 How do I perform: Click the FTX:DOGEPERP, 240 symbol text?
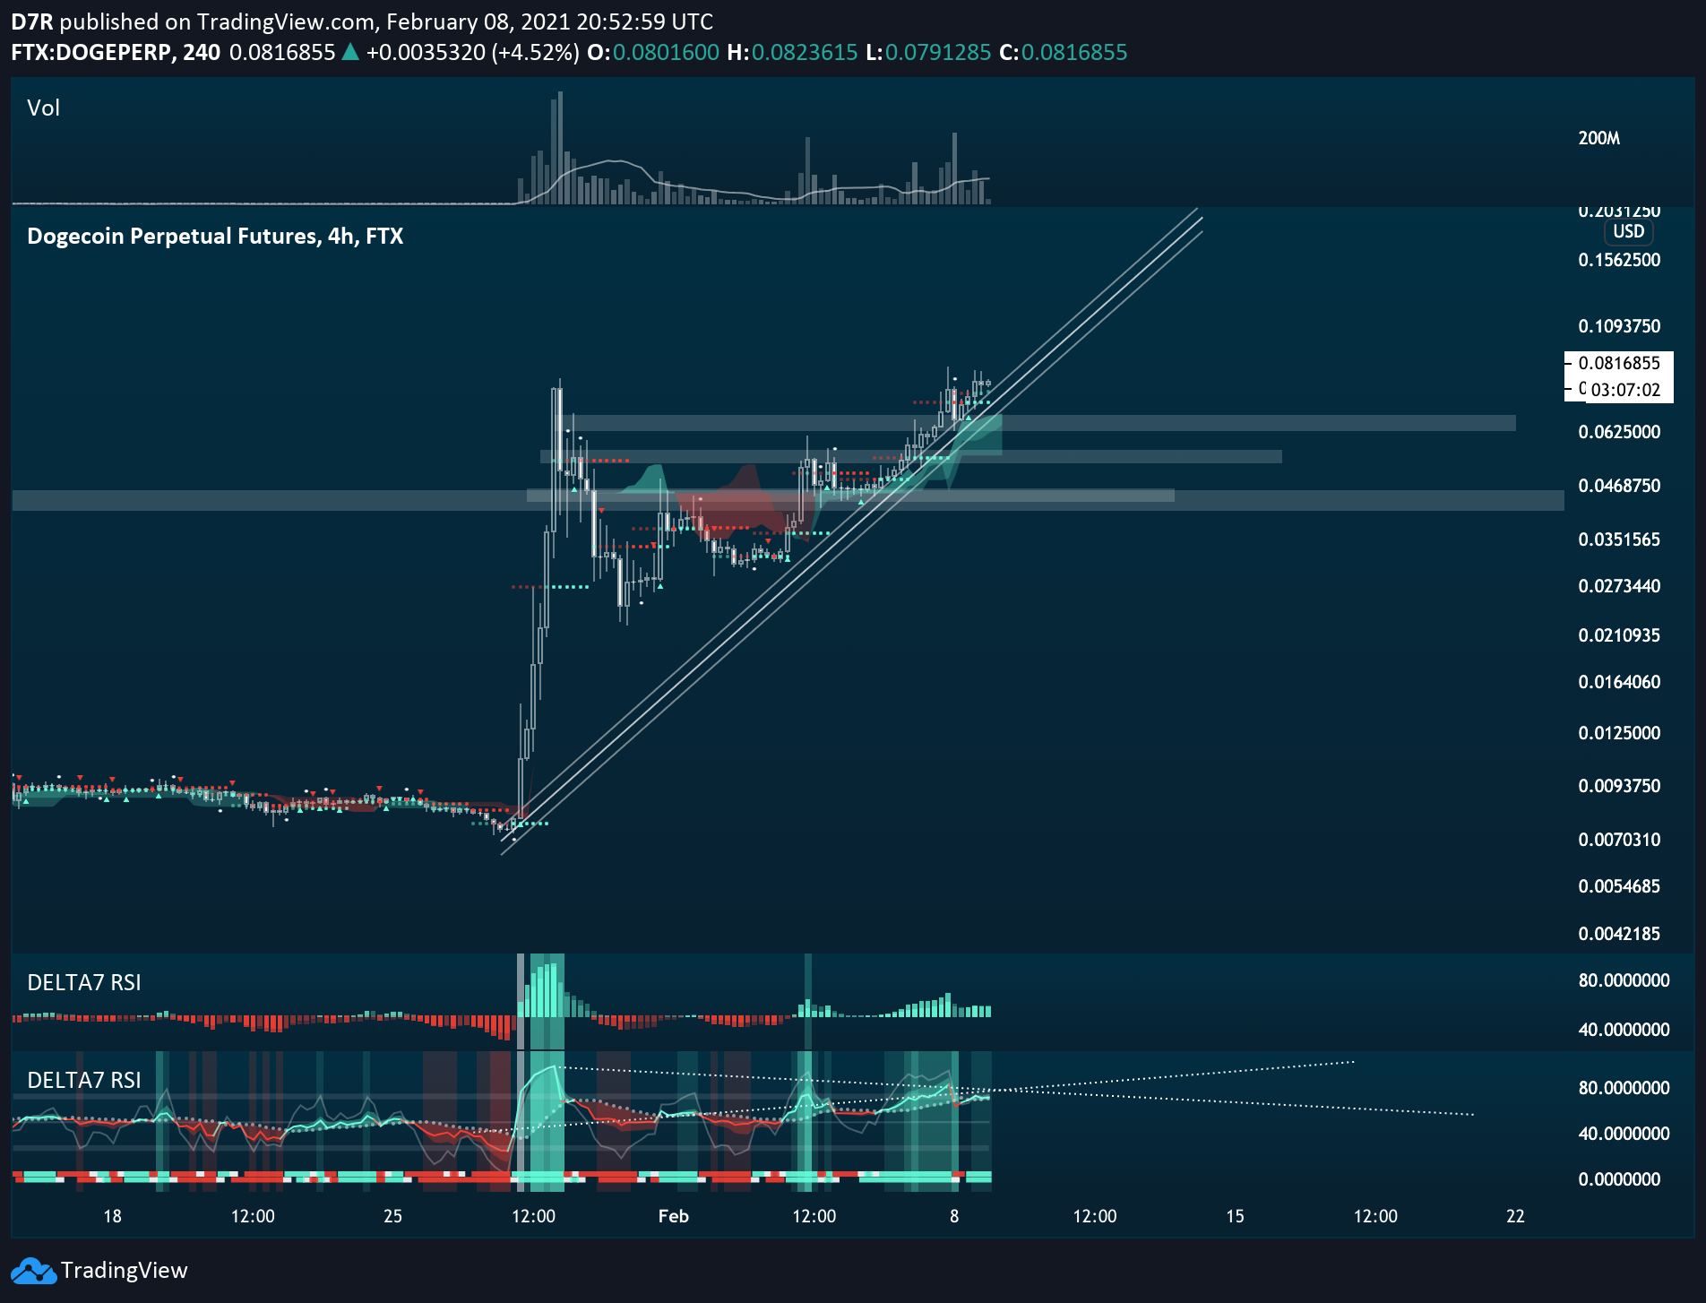(x=116, y=53)
